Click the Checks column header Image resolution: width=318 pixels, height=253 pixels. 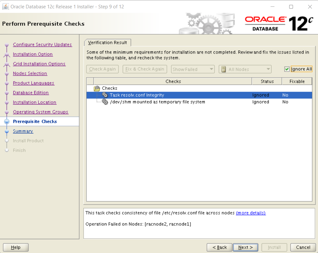[x=173, y=81]
